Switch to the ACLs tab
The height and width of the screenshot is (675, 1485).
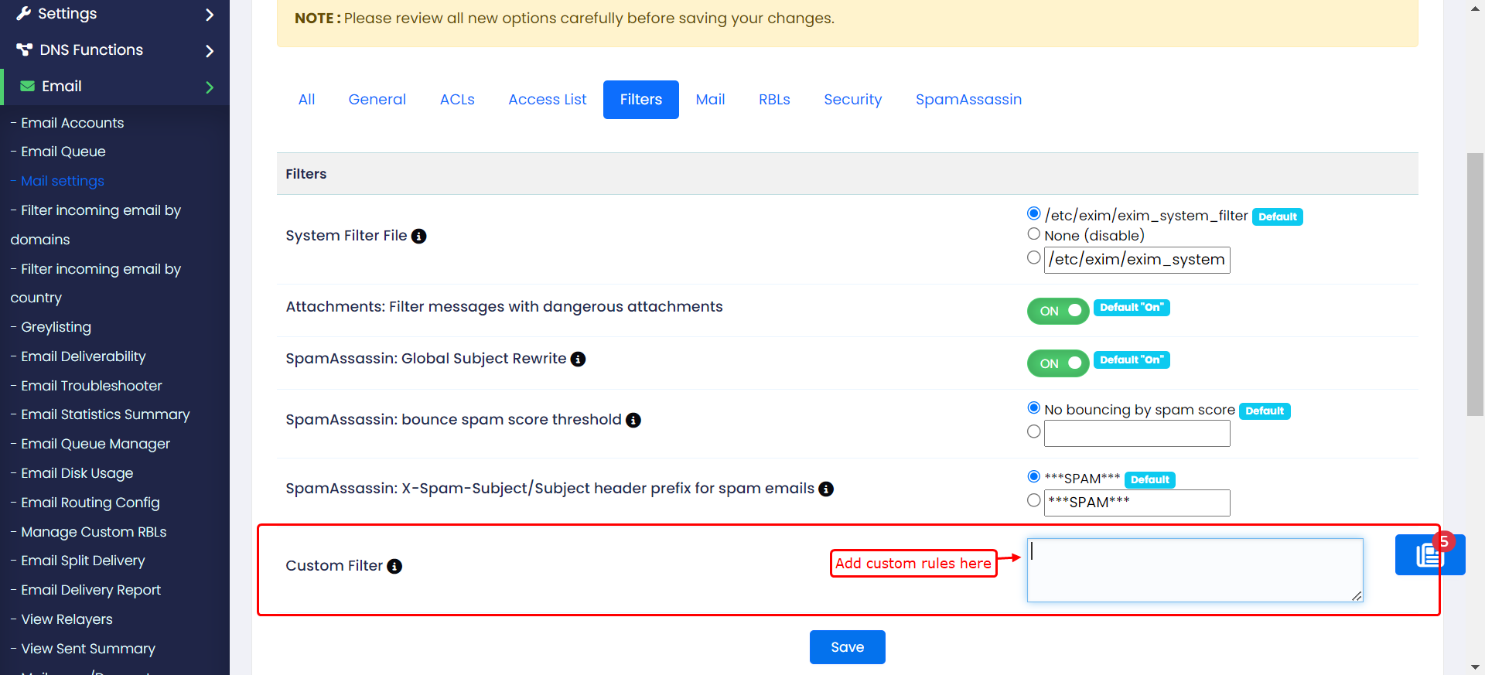click(x=457, y=100)
